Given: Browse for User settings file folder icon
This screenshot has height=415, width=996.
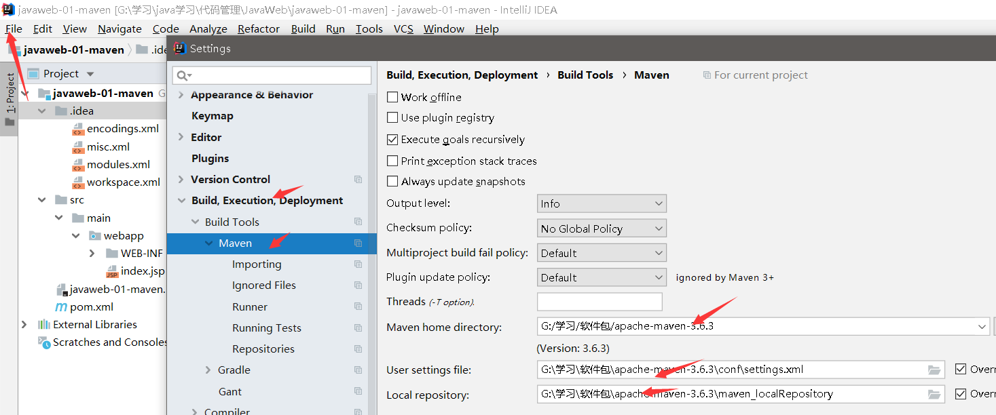Looking at the screenshot, I should coord(935,370).
